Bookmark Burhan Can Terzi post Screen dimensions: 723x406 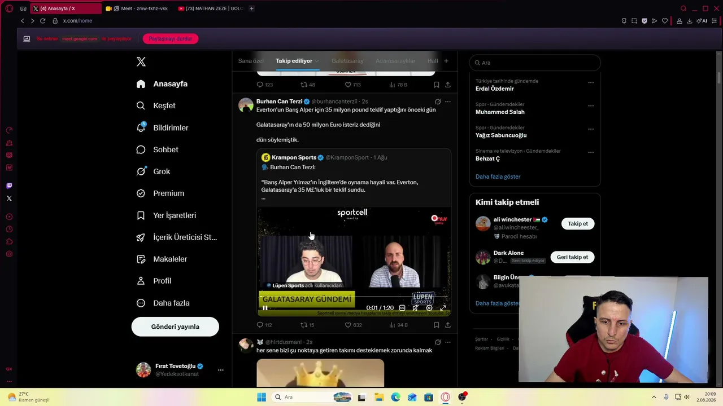[437, 325]
